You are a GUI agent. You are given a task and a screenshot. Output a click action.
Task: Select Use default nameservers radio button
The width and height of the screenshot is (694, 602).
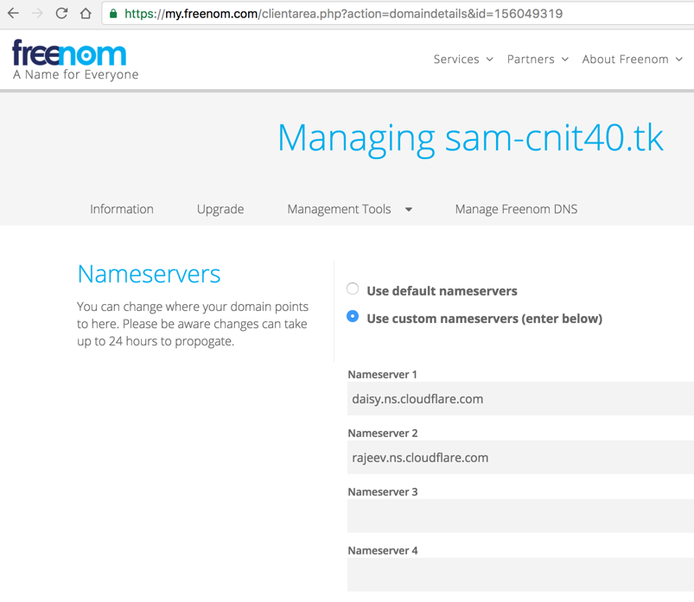(x=353, y=288)
